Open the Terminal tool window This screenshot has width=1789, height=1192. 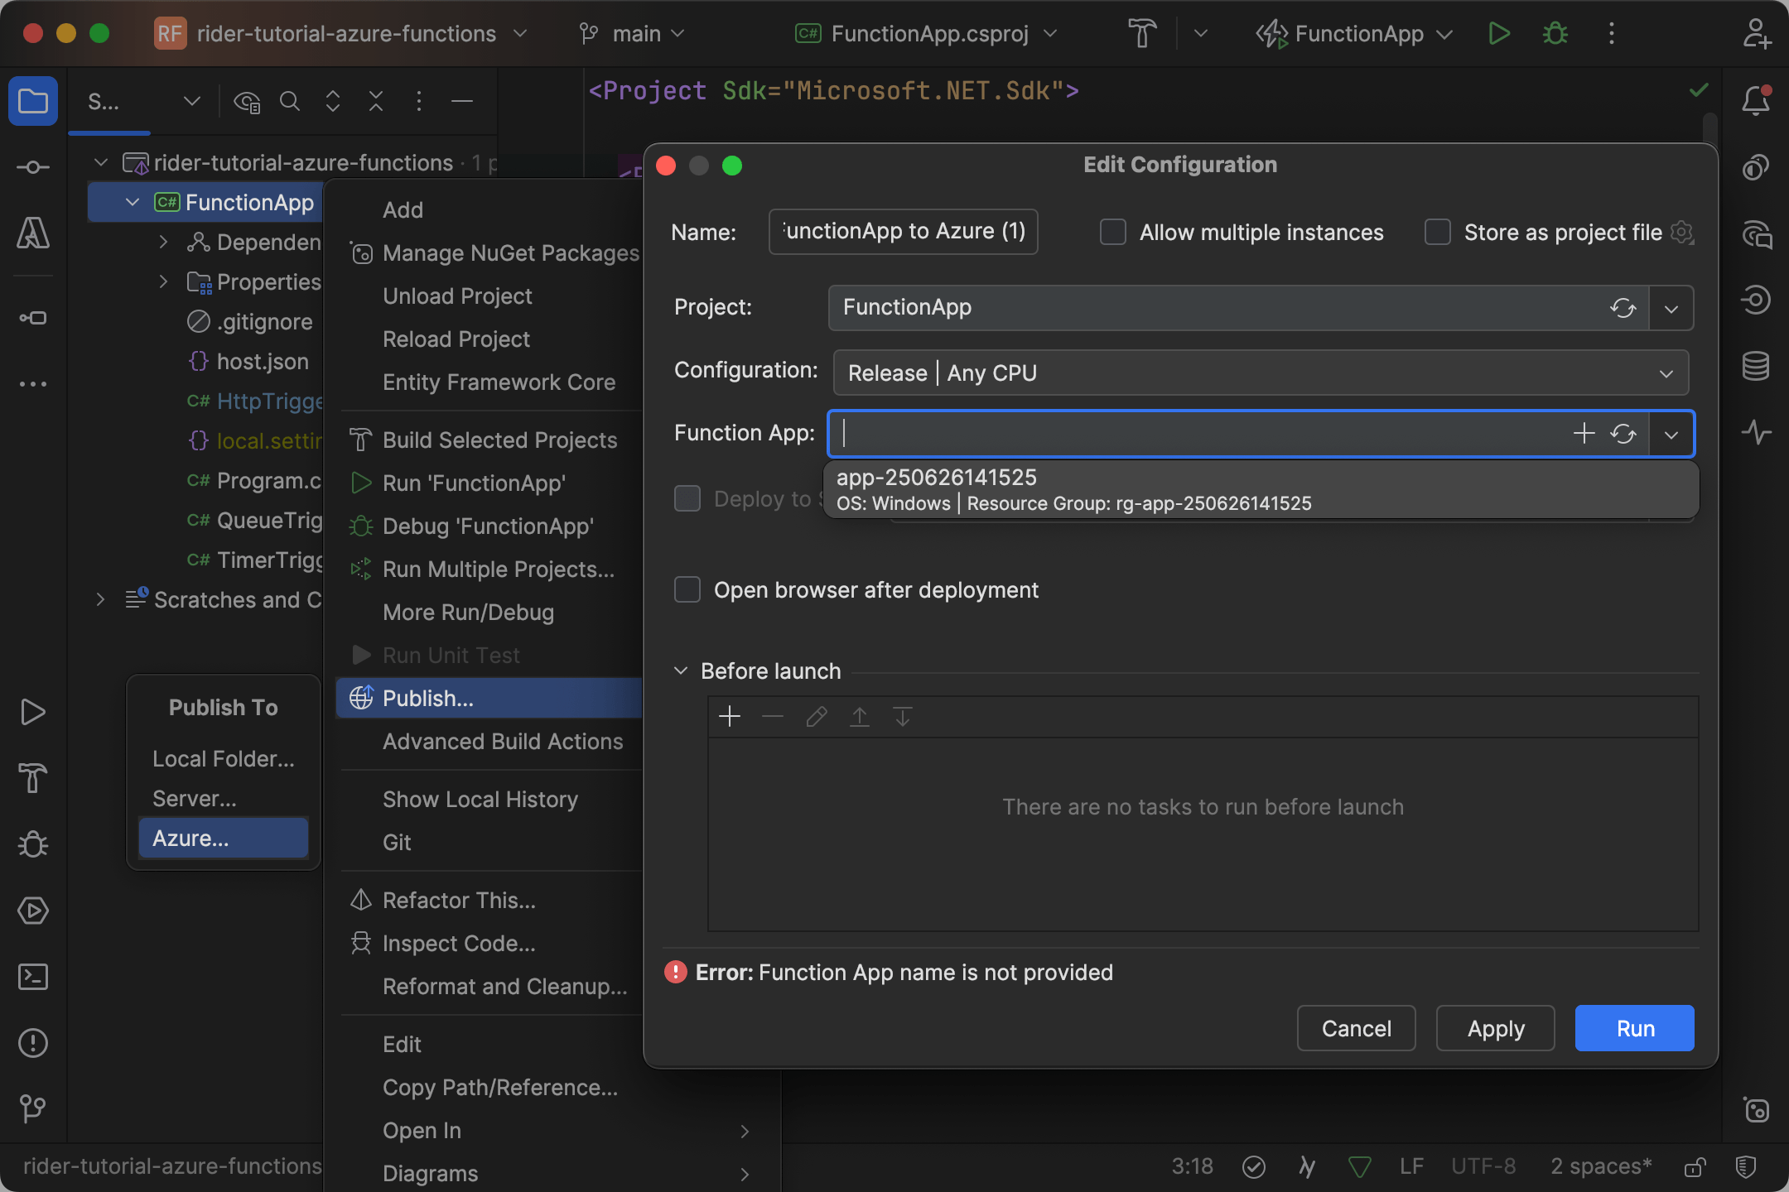33,977
